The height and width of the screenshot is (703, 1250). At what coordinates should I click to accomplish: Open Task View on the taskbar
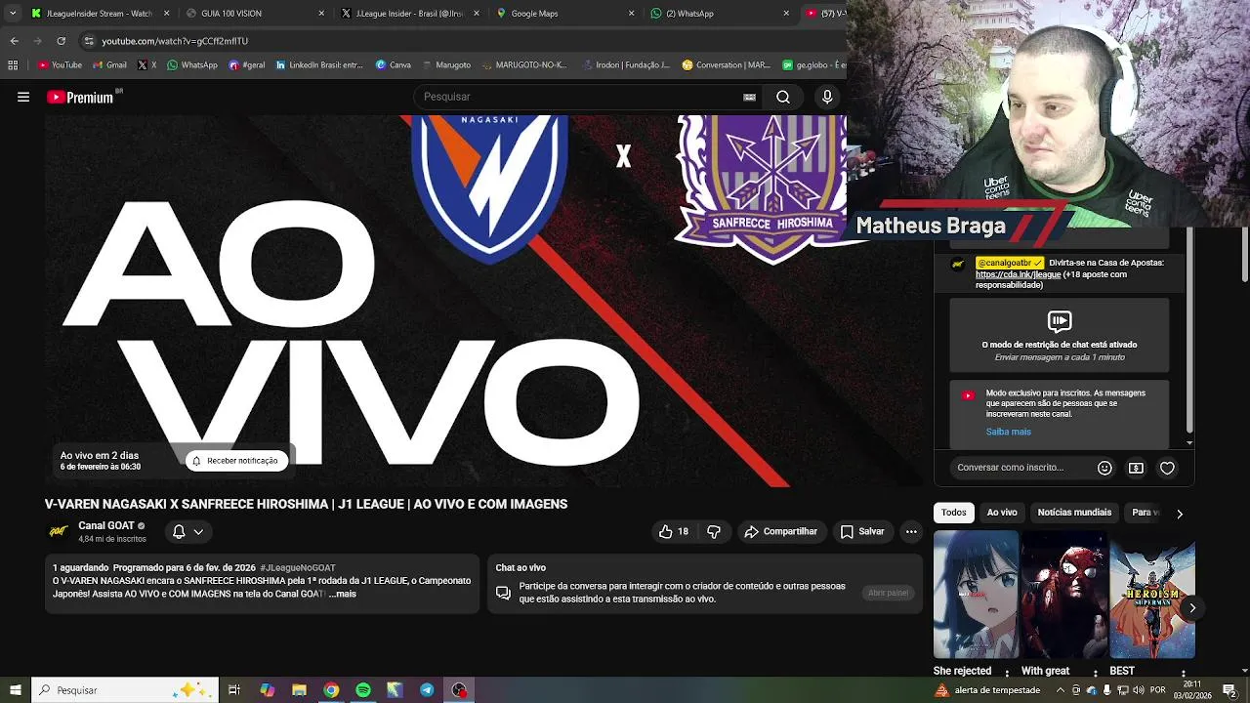(x=234, y=690)
